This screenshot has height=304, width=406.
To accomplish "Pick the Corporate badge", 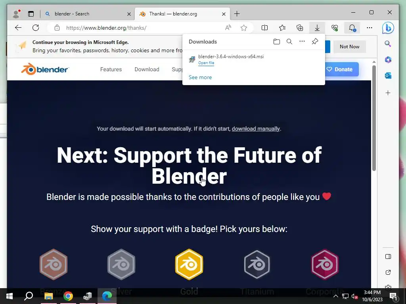I will tap(325, 264).
